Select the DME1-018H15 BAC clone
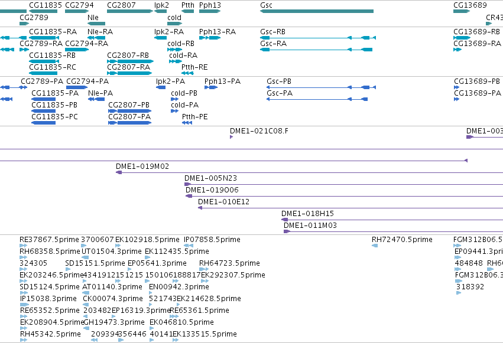503x343 pixels. point(392,220)
